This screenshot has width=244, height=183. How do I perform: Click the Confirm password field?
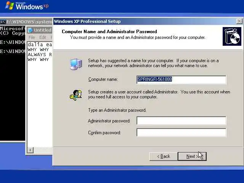(x=181, y=132)
